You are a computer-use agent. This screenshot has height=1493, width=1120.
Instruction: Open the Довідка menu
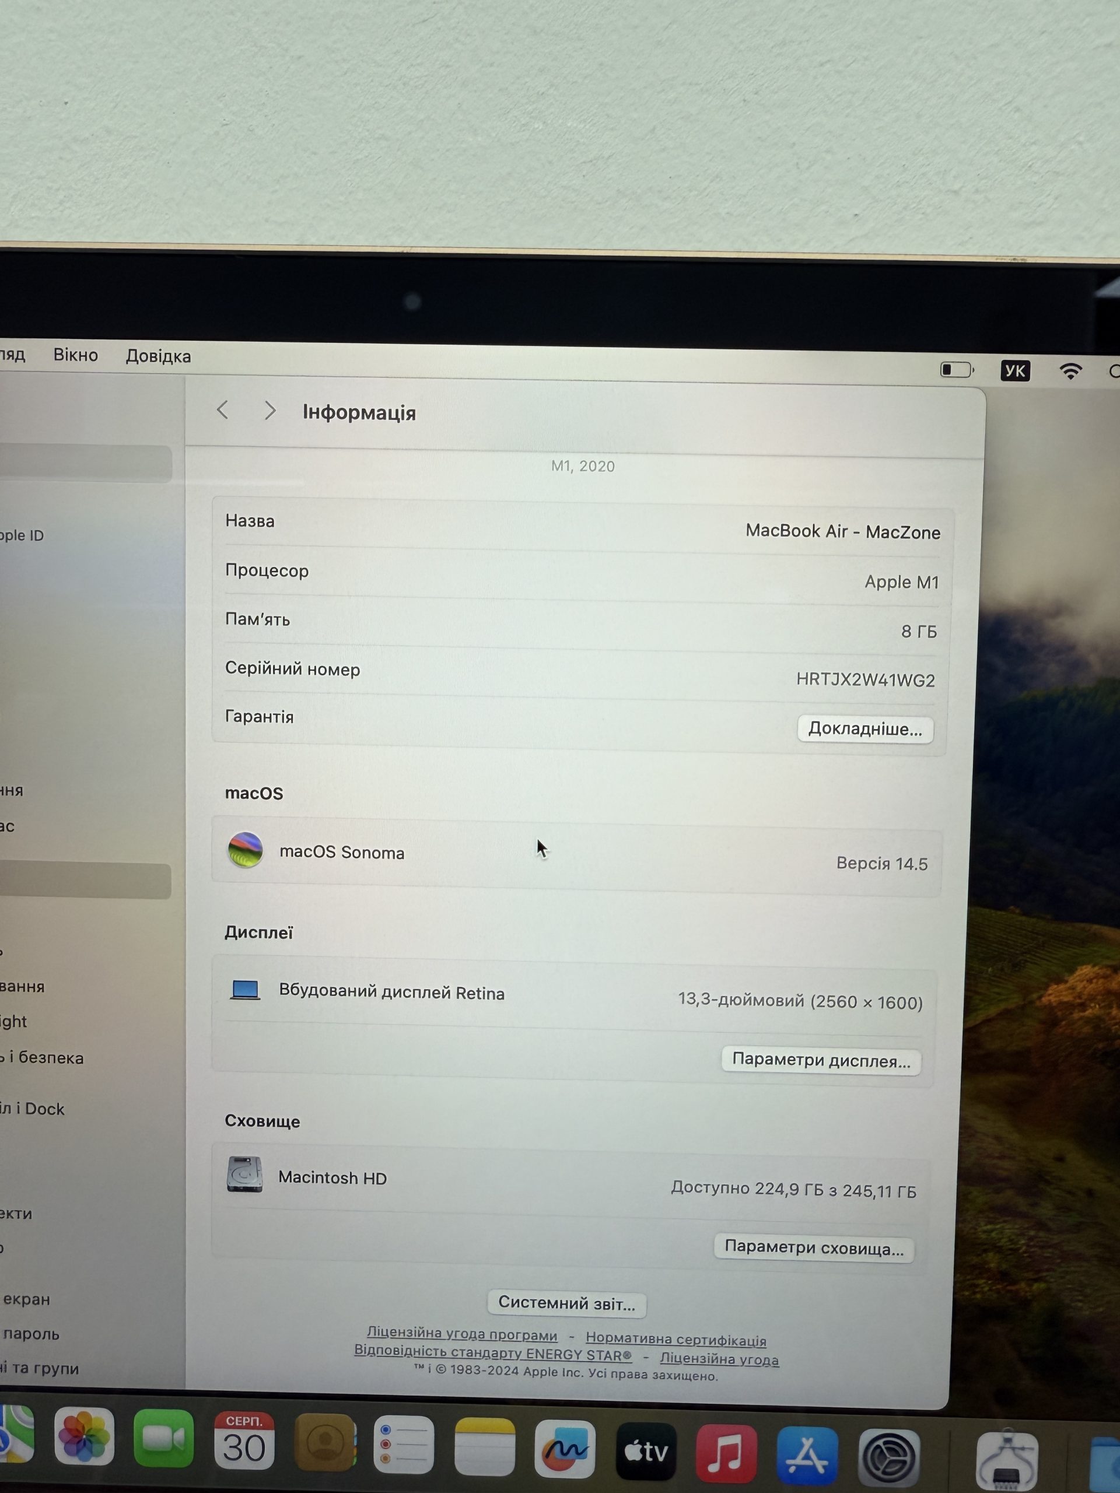[158, 356]
